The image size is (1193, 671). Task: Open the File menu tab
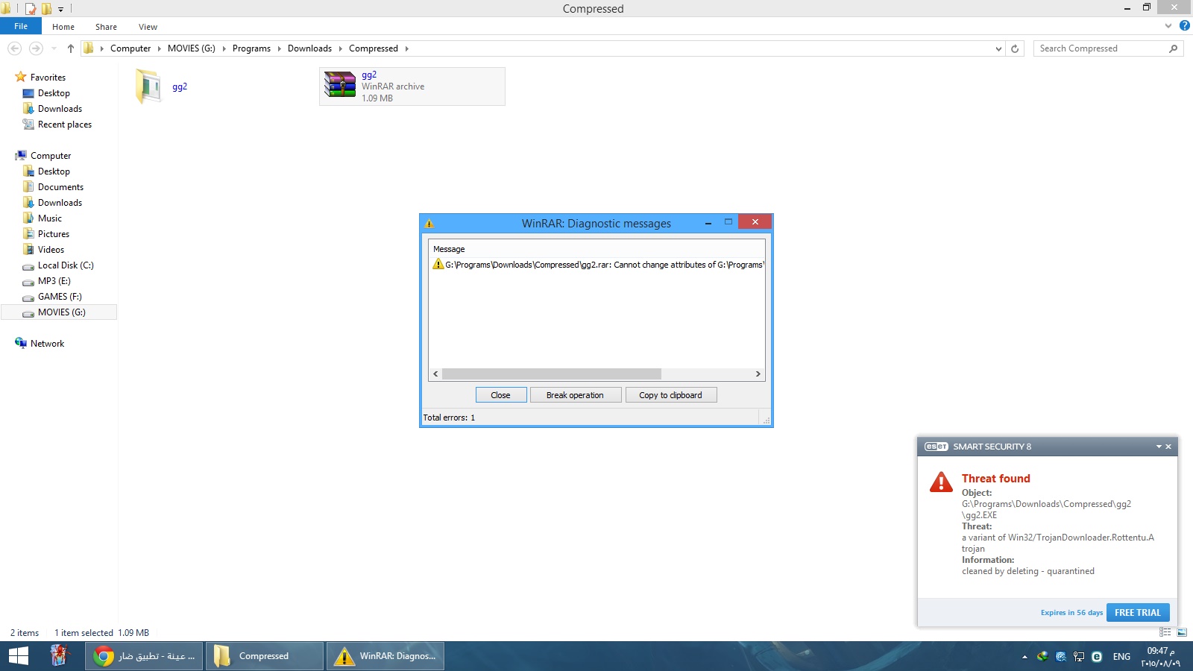[21, 26]
